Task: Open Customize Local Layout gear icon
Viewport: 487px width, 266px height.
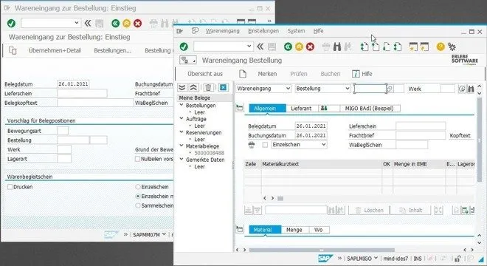Action: click(x=452, y=47)
